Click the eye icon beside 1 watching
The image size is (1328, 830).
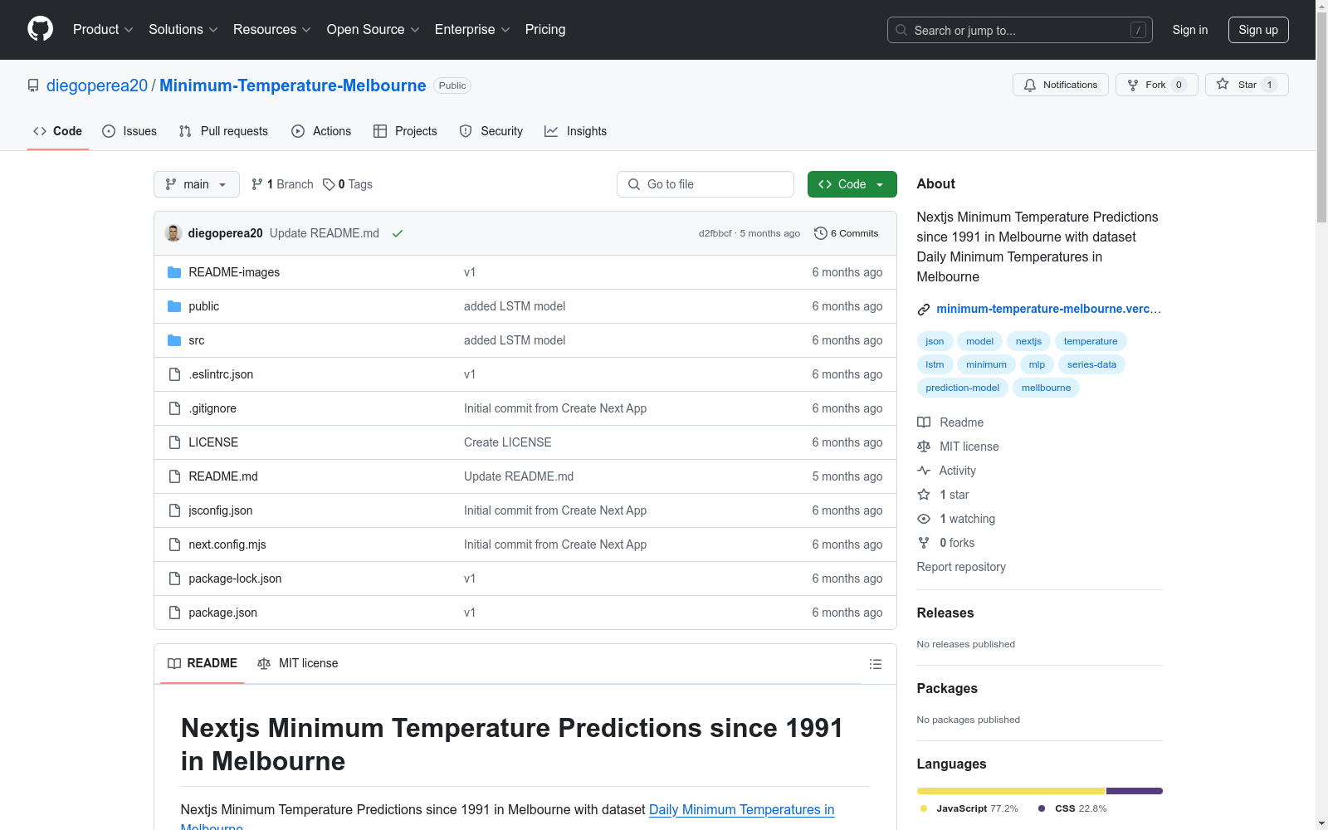pyautogui.click(x=924, y=519)
